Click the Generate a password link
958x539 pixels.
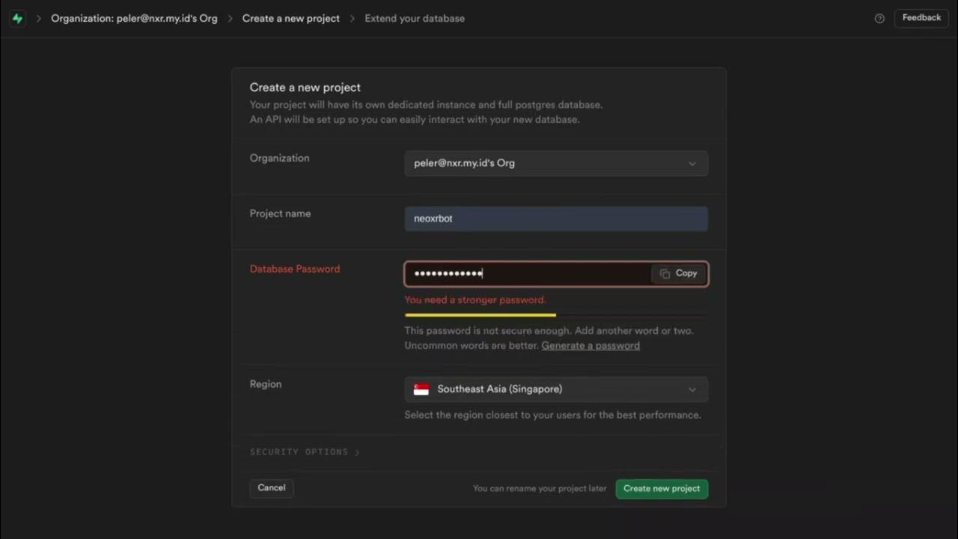point(590,346)
